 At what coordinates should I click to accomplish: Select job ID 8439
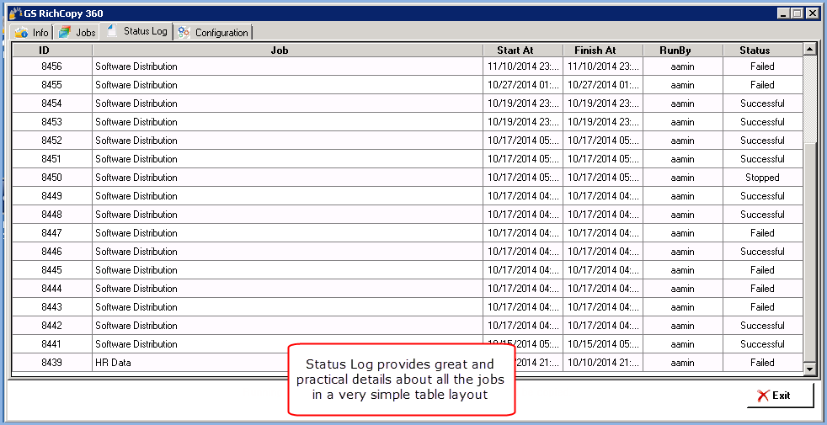pyautogui.click(x=51, y=363)
